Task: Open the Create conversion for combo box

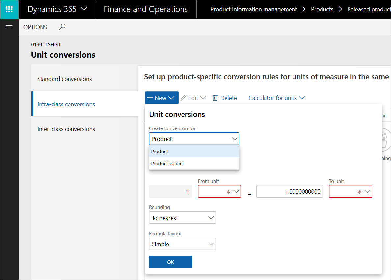Action: [x=194, y=139]
